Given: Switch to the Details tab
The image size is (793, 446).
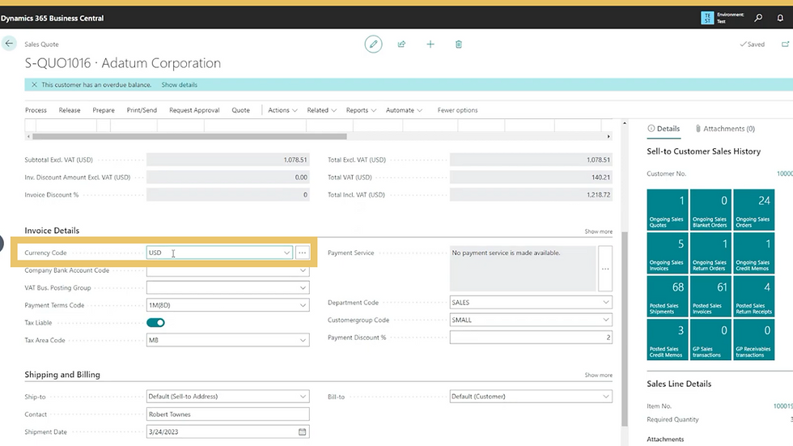Looking at the screenshot, I should [x=664, y=129].
